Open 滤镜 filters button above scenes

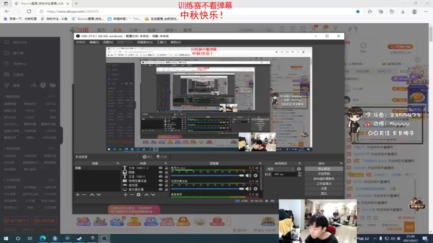(162, 157)
